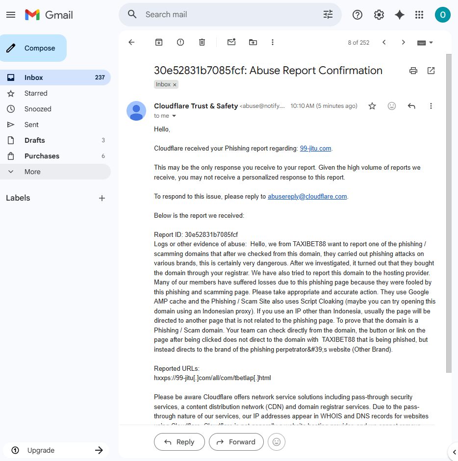This screenshot has width=458, height=461.
Task: Click the Labels heading
Action: [x=18, y=198]
